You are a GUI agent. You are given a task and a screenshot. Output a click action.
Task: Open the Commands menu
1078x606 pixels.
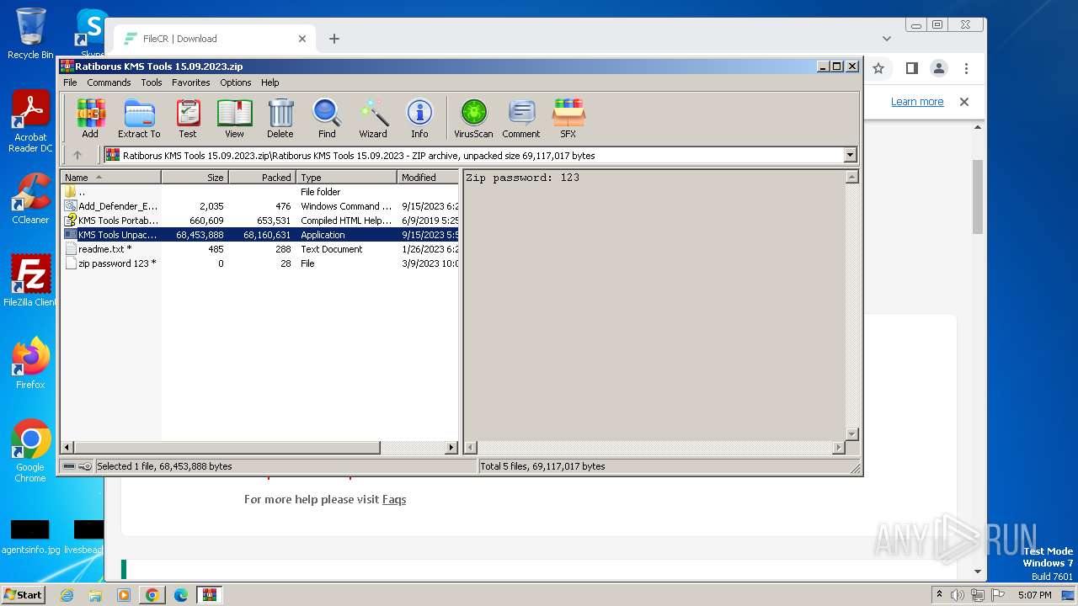109,82
